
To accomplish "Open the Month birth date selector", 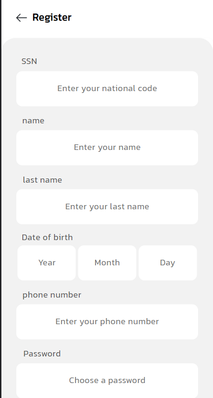I will click(107, 263).
